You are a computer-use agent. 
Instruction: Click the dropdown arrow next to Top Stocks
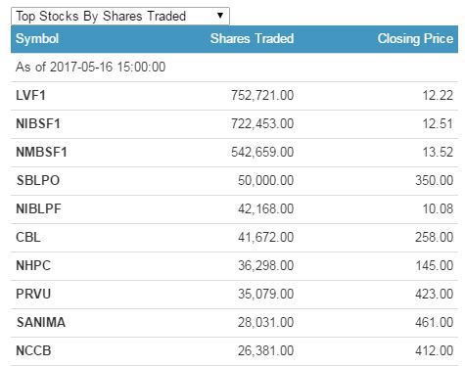tap(220, 16)
